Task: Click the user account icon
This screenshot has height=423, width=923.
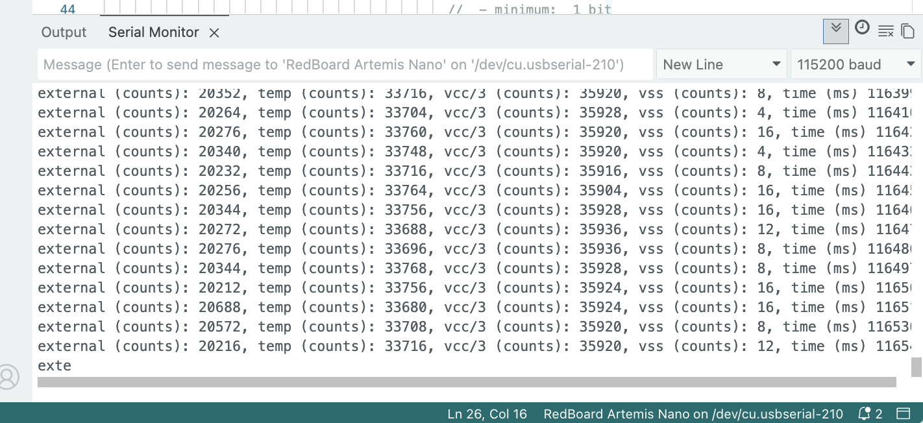Action: 8,377
